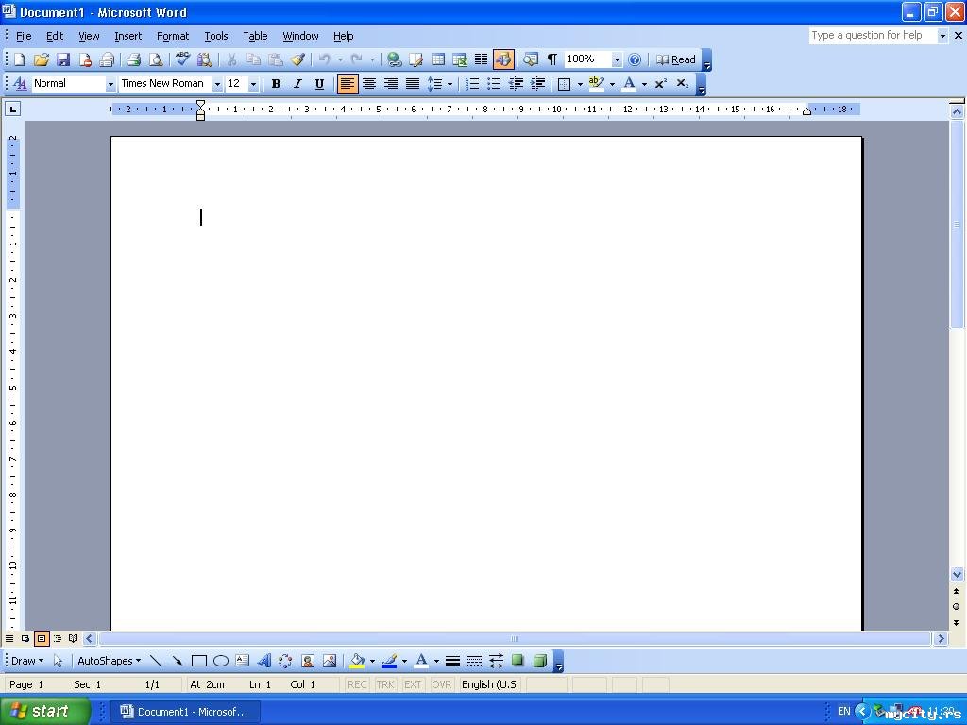Select the Oval drawing tool

pyautogui.click(x=221, y=661)
